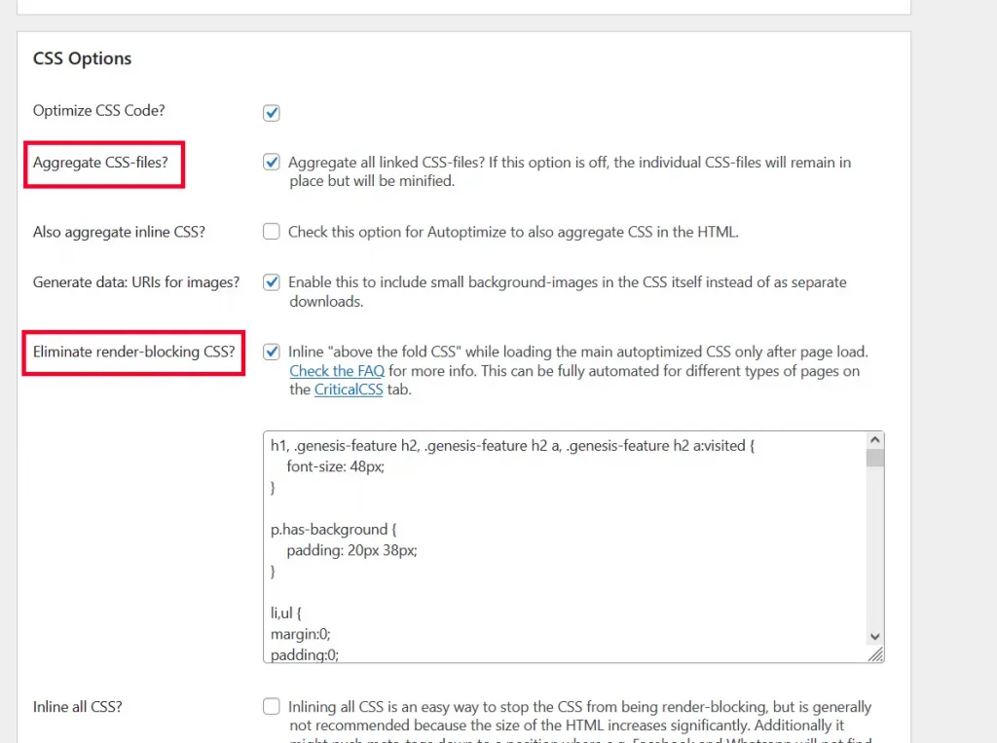Grab the scrollbar thumb in the CSS textarea
This screenshot has width=997, height=743.
pos(874,459)
